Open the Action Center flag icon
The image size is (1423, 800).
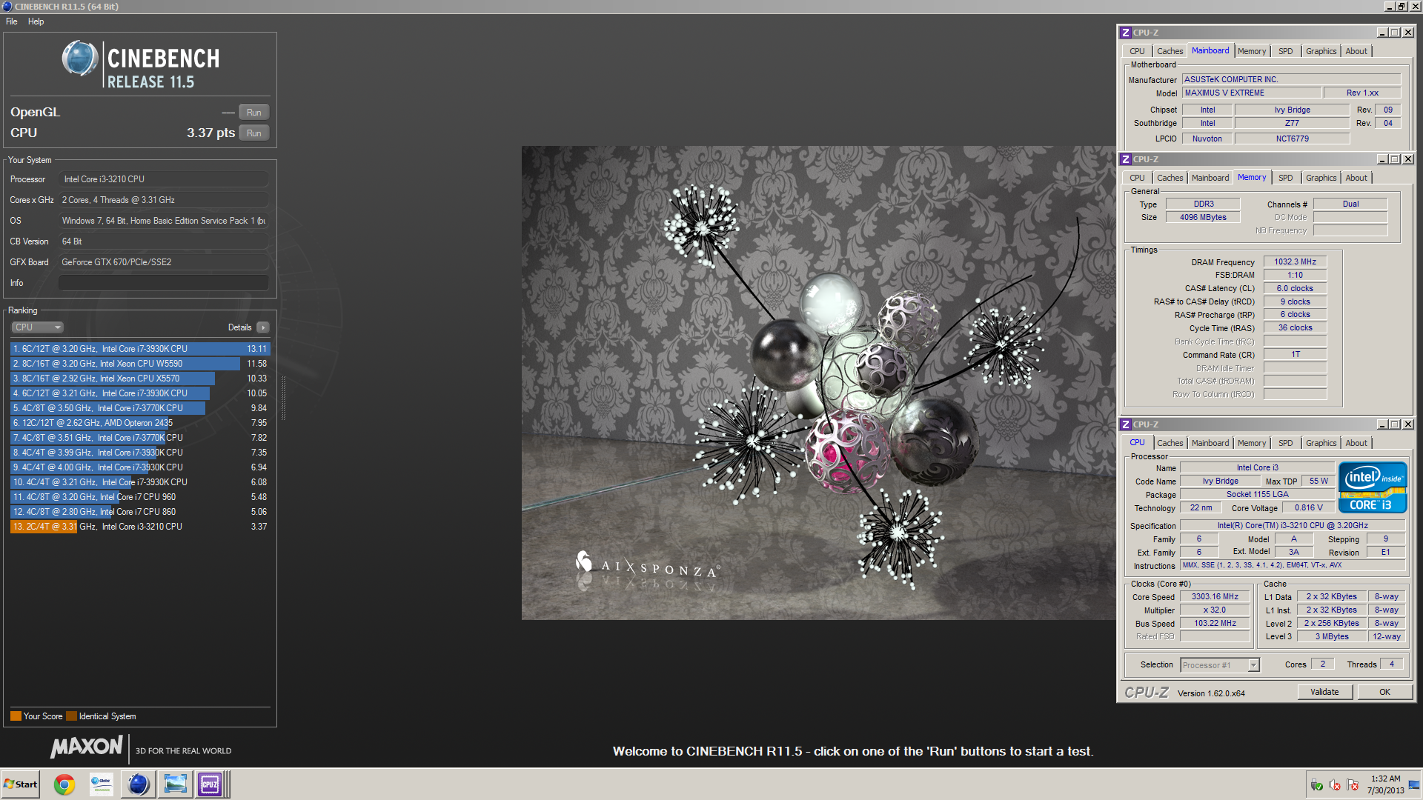(x=1353, y=785)
